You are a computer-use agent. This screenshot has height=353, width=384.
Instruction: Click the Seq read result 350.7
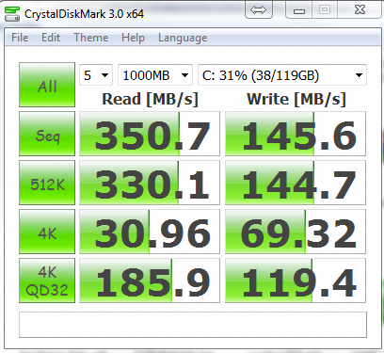(x=150, y=134)
